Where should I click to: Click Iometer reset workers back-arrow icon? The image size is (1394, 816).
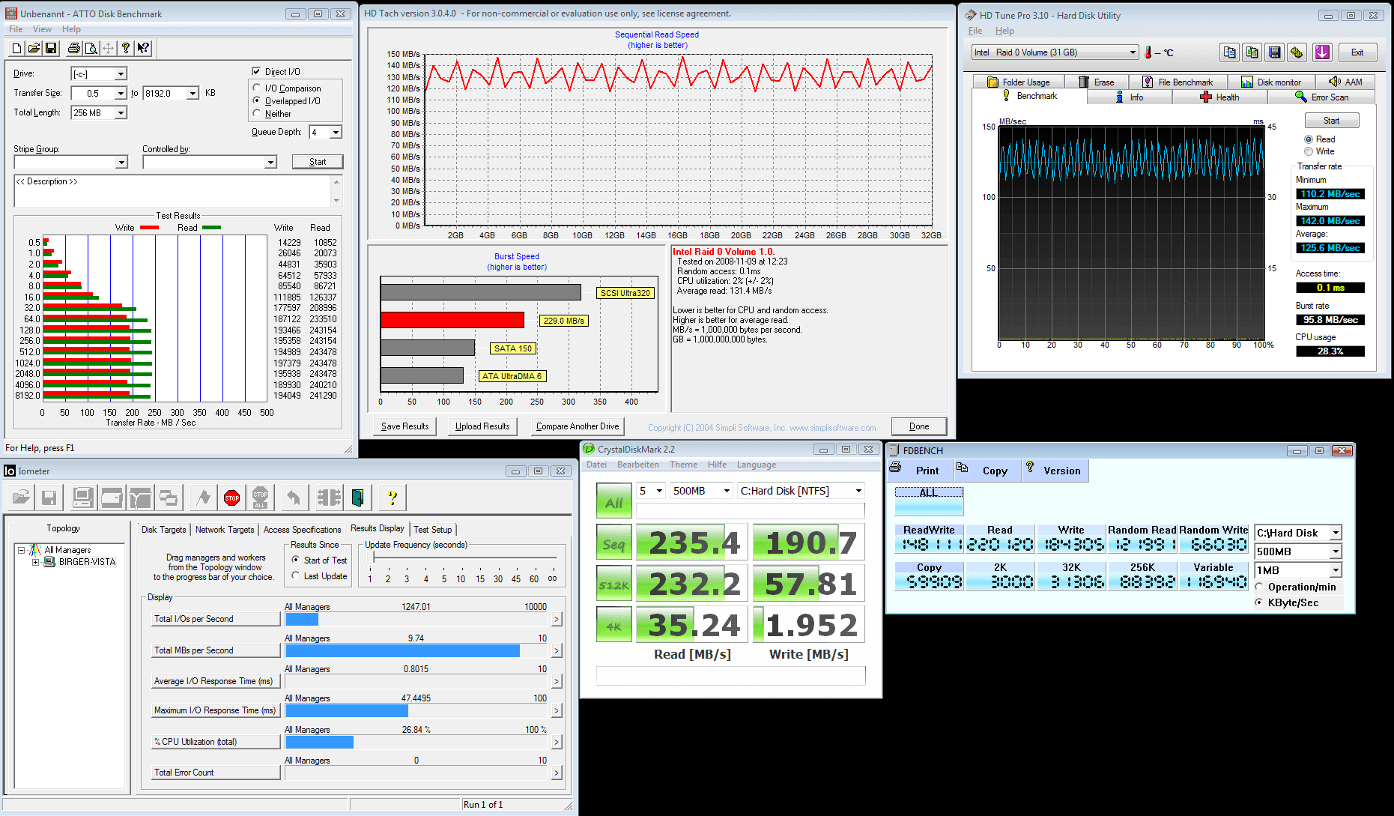click(x=294, y=498)
